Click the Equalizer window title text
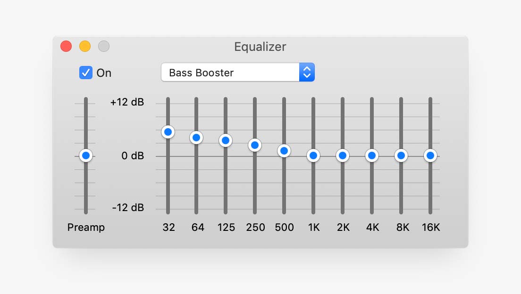521x294 pixels. click(x=260, y=47)
